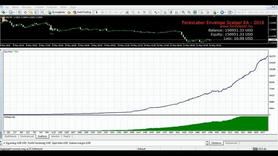Screen dimensions: 278x156
Task: Open the Súgó menu
Action: tap(73, 7)
